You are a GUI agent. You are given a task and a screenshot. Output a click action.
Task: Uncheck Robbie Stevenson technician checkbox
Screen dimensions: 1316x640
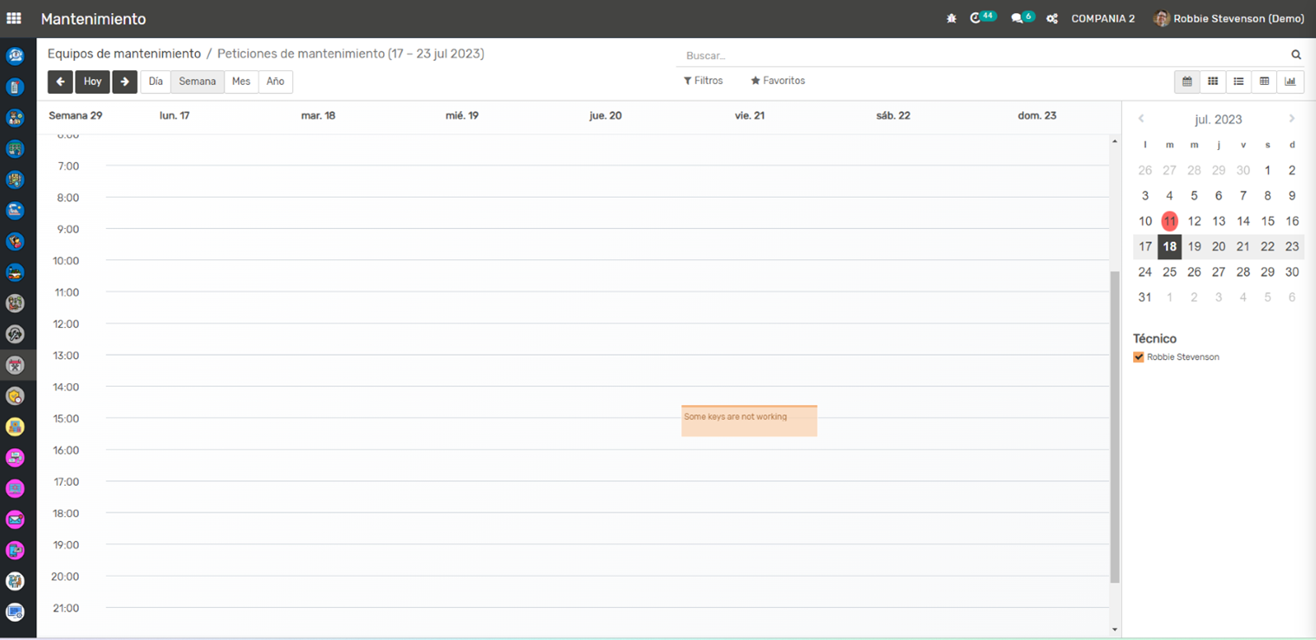coord(1138,357)
